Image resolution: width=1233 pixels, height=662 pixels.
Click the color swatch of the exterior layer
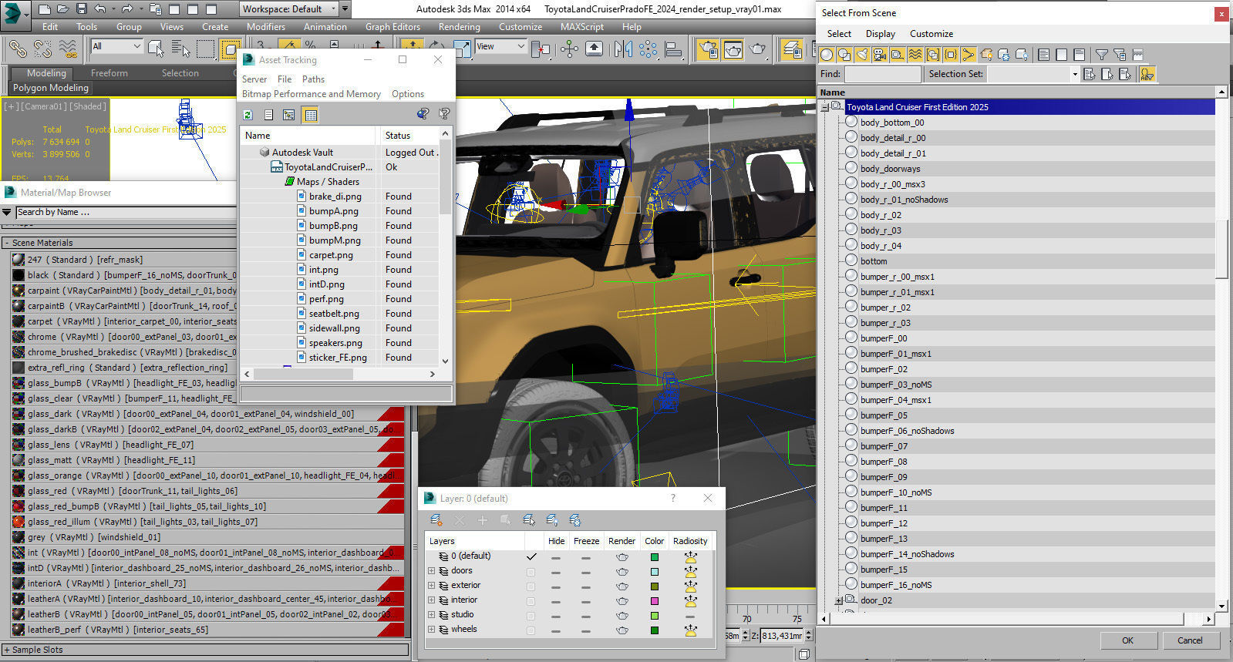(655, 586)
